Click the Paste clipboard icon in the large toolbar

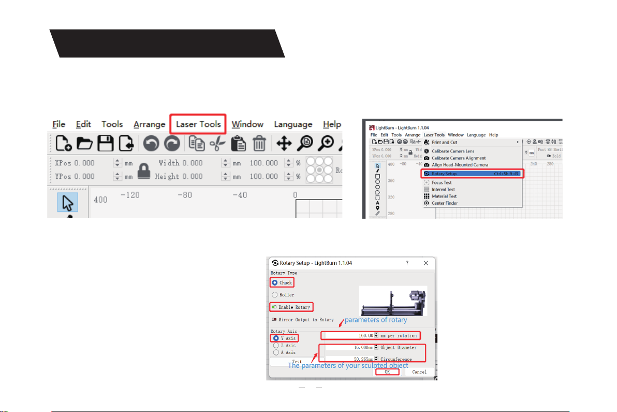[238, 144]
